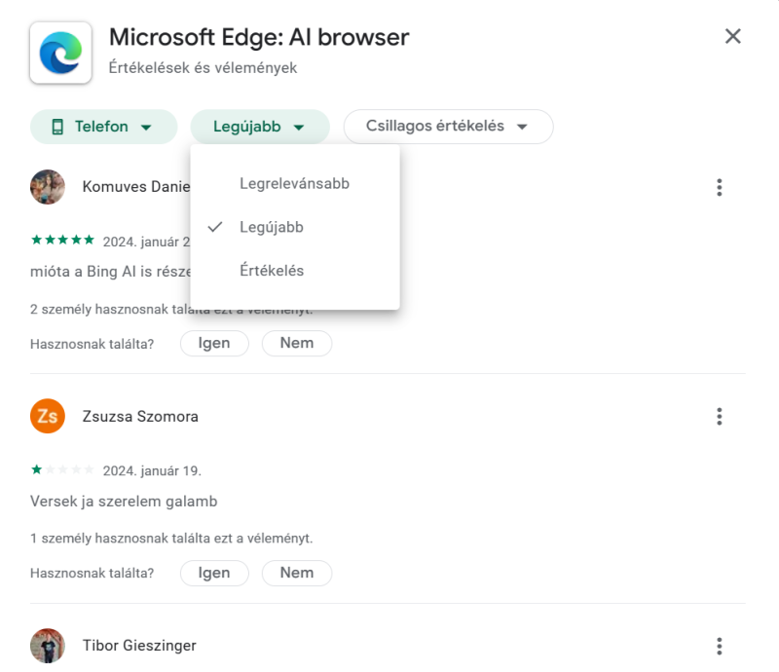Open more options for Tibor Gieszinger review
Image resolution: width=779 pixels, height=672 pixels.
coord(719,646)
